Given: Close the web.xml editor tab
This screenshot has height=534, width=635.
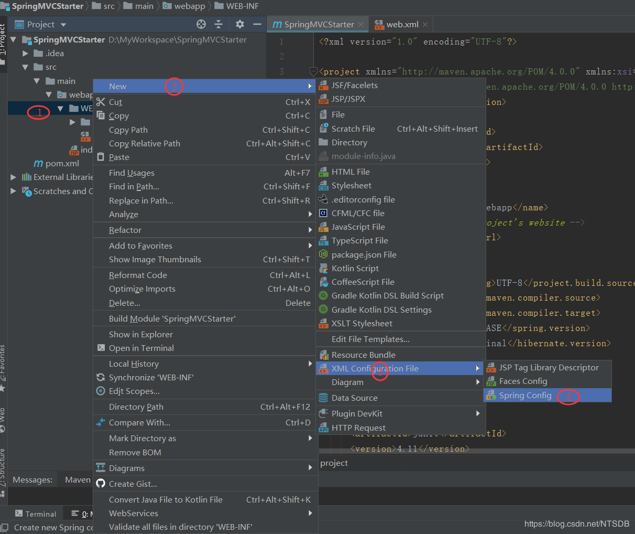Looking at the screenshot, I should [425, 25].
